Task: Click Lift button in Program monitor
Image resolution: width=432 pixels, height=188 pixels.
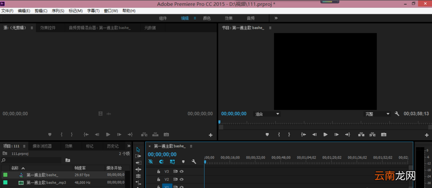Action: (361, 134)
